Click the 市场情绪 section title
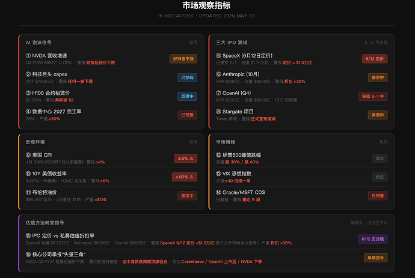The image size is (415, 278). 226,142
